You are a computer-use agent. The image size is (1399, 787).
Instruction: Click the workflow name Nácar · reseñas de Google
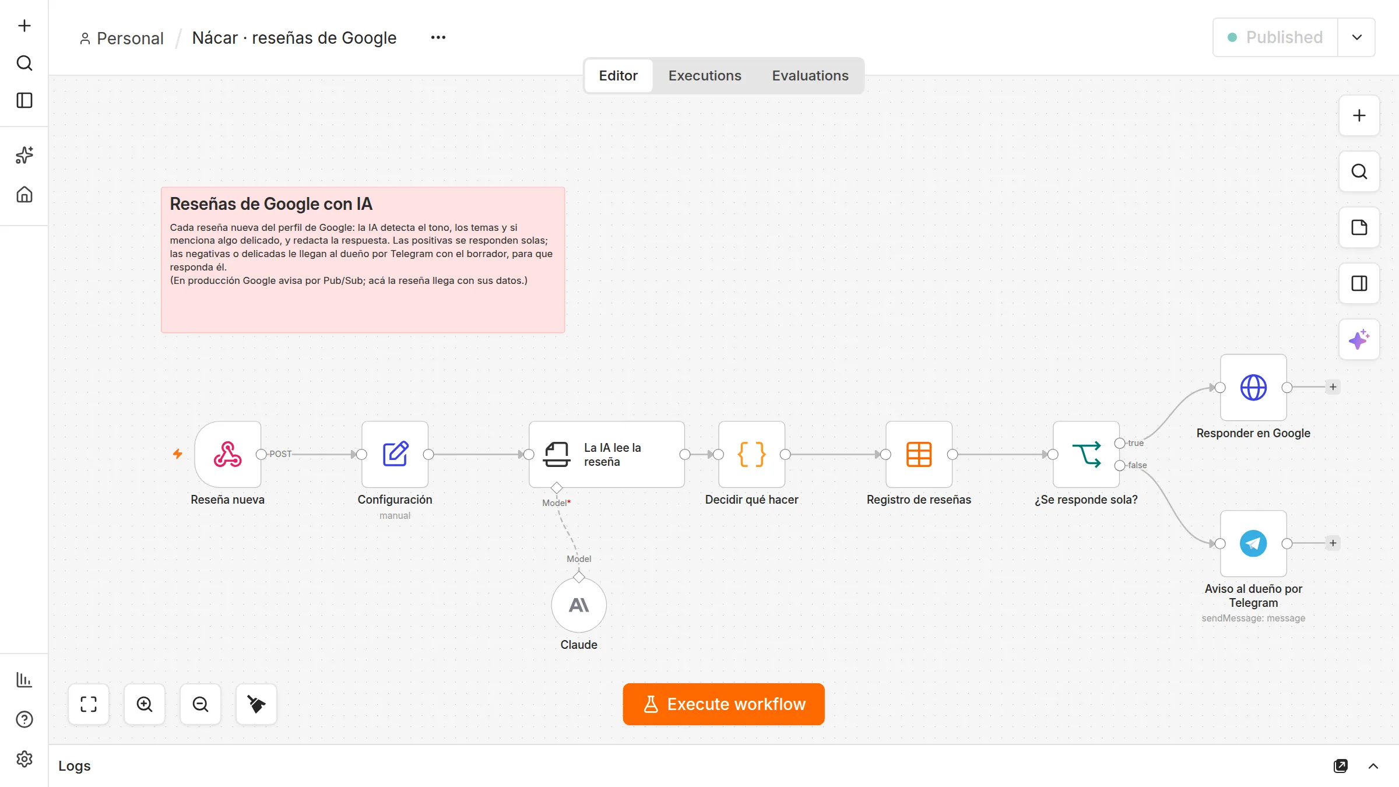pyautogui.click(x=294, y=38)
